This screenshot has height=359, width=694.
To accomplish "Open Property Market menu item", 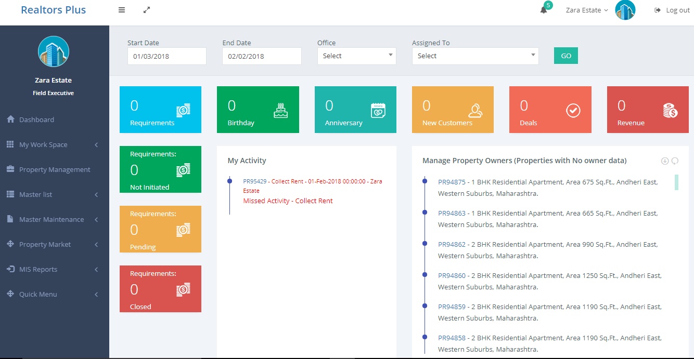I will point(55,244).
